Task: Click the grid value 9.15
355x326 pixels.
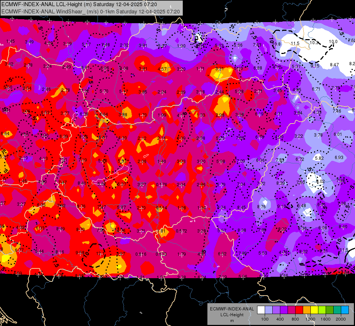Action: click(315, 66)
